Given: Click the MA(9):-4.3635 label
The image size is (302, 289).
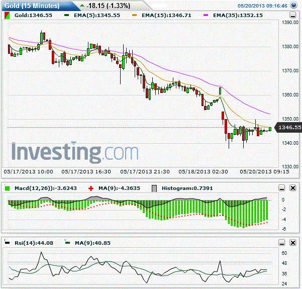Looking at the screenshot, I should pos(119,188).
